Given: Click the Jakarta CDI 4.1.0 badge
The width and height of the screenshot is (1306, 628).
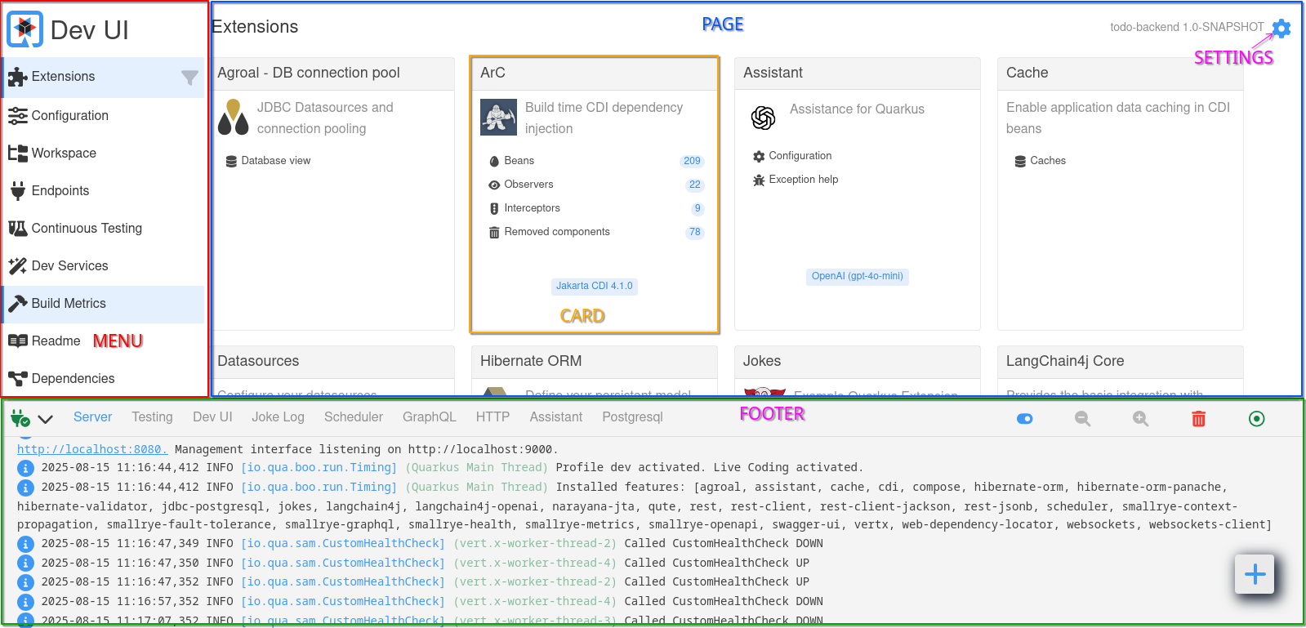Looking at the screenshot, I should pos(595,286).
